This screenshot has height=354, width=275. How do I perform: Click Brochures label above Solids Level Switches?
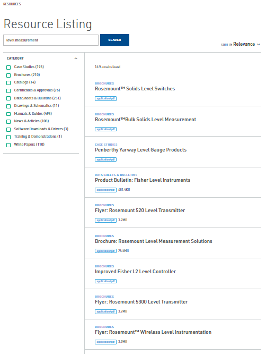(104, 83)
